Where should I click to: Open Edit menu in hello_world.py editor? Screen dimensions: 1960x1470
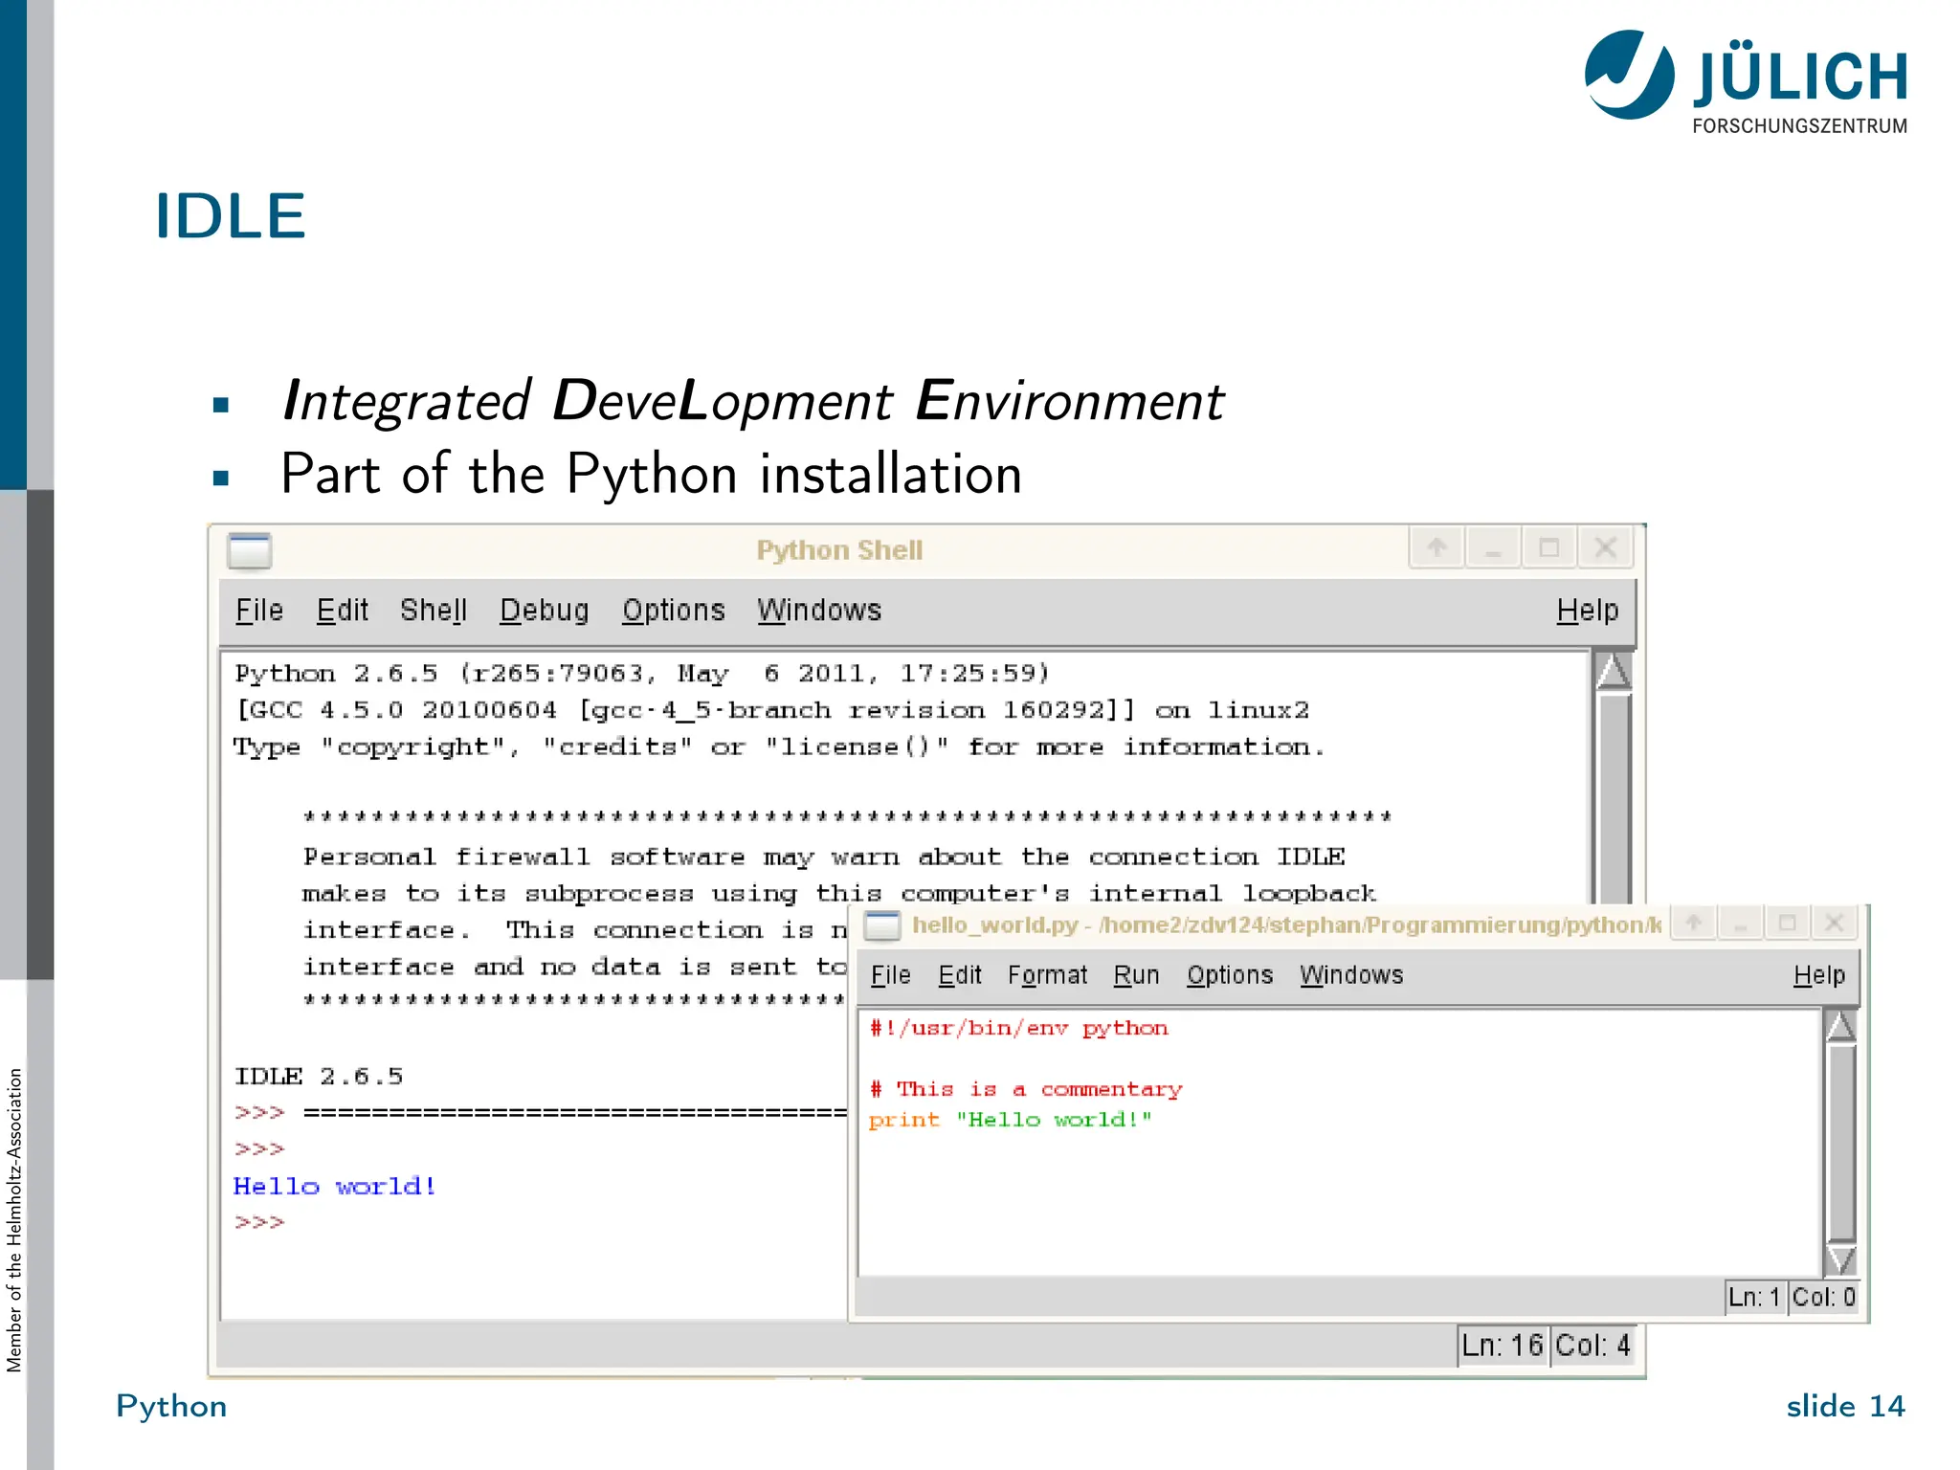point(960,975)
